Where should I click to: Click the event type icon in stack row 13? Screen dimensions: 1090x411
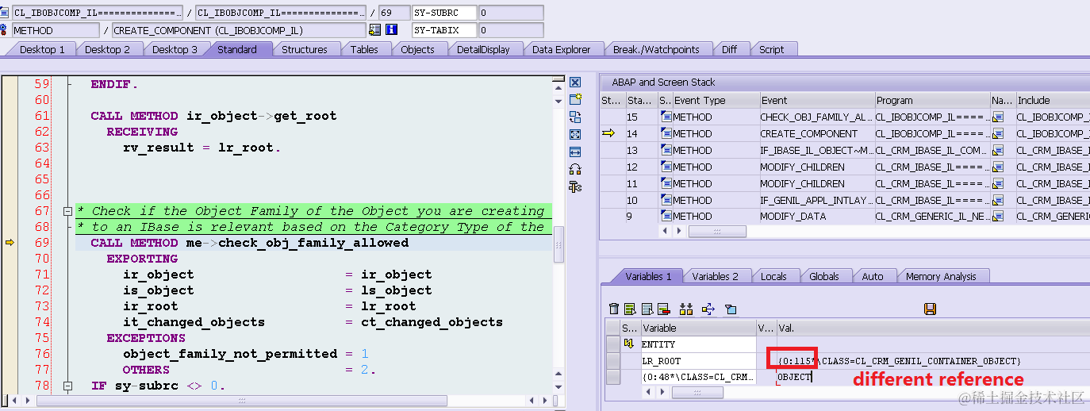tap(666, 150)
